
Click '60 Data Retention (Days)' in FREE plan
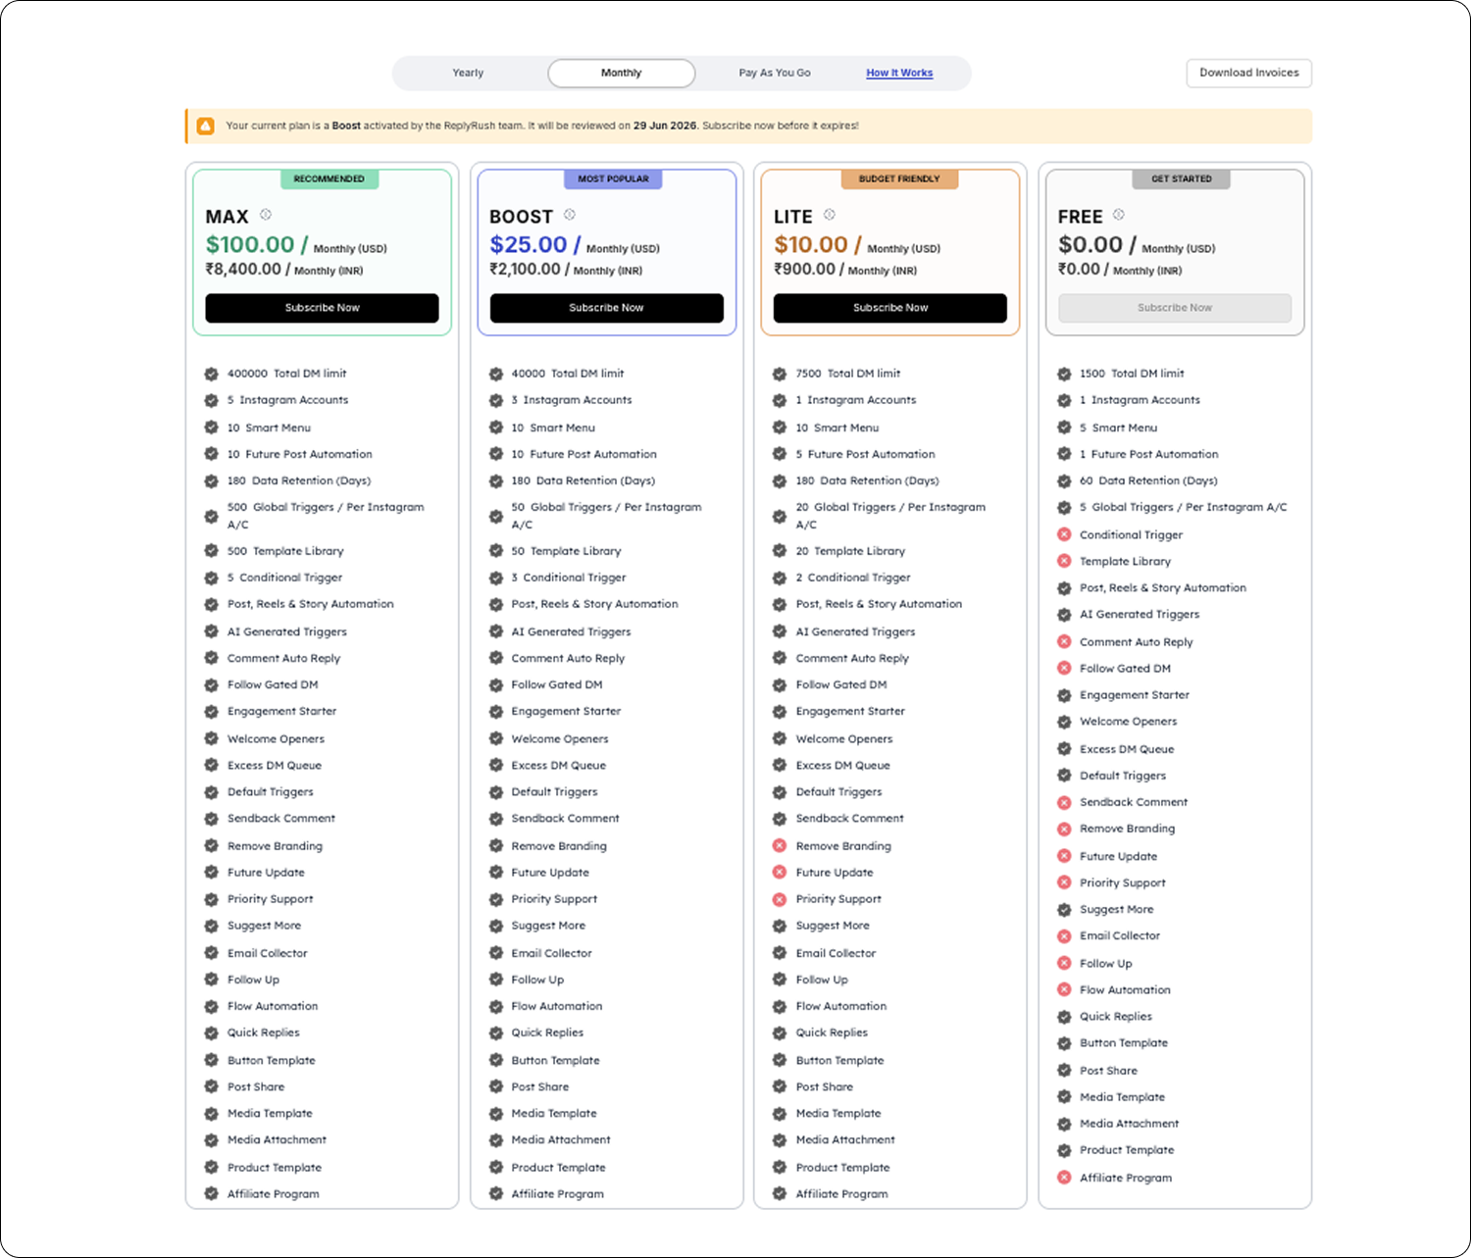pyautogui.click(x=1148, y=480)
